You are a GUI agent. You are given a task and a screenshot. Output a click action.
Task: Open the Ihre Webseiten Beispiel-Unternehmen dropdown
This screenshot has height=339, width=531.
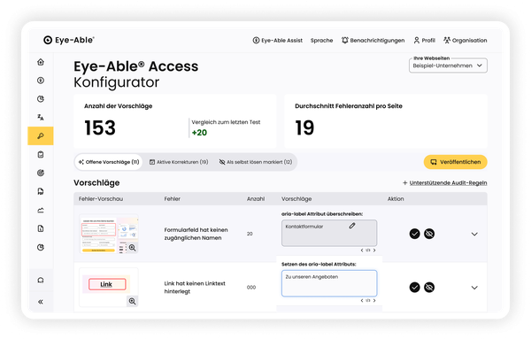pyautogui.click(x=448, y=65)
